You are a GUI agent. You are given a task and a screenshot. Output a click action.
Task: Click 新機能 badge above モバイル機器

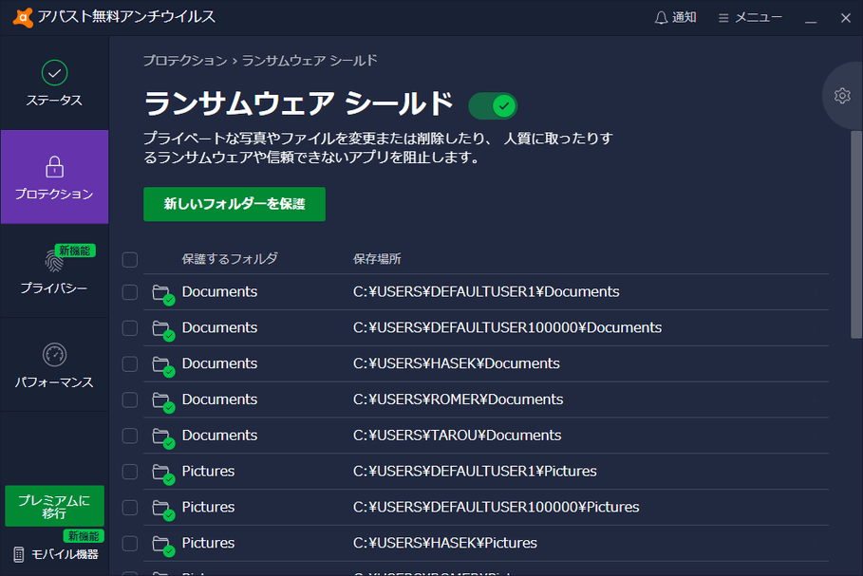[84, 536]
